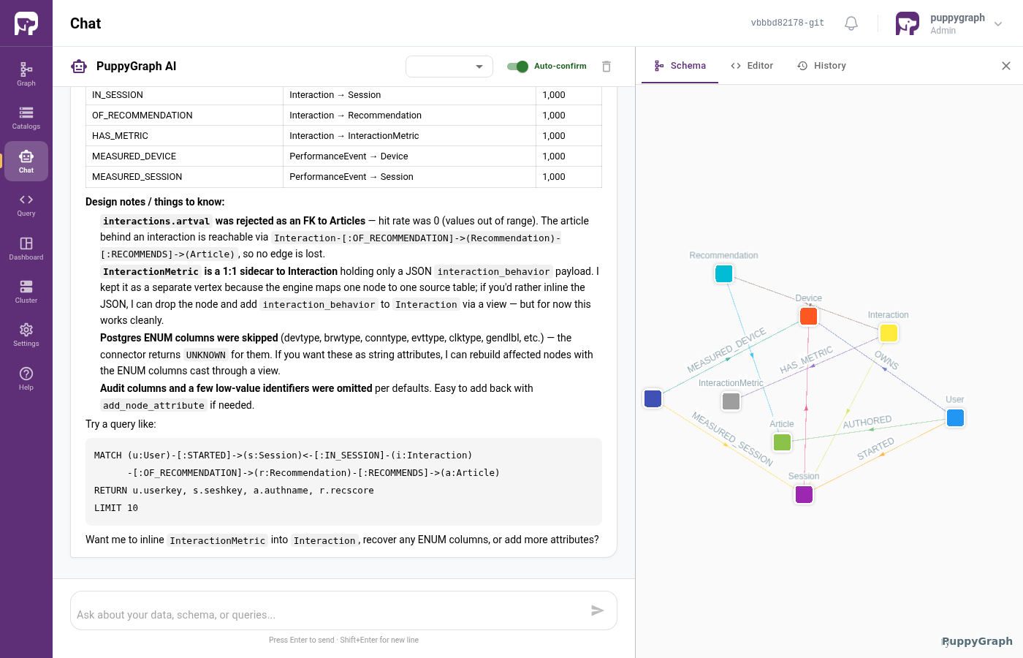
Task: Click the MEASURED_SESSION table cell
Action: pos(184,177)
